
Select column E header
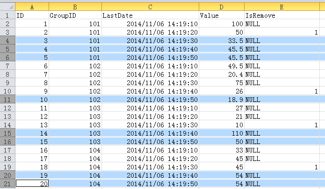[x=282, y=7]
